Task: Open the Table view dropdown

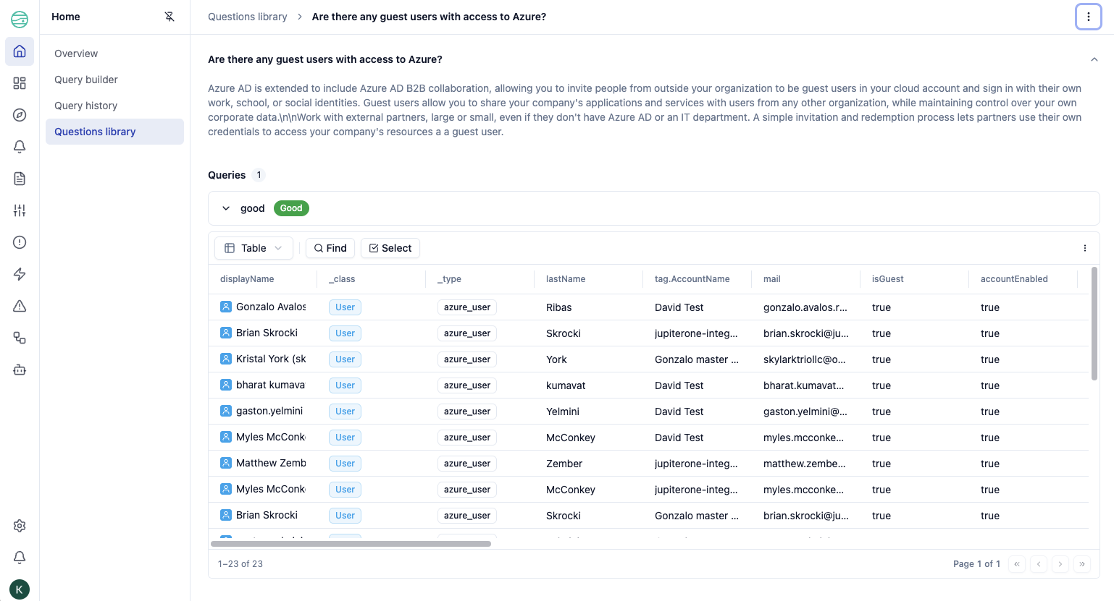Action: point(254,248)
